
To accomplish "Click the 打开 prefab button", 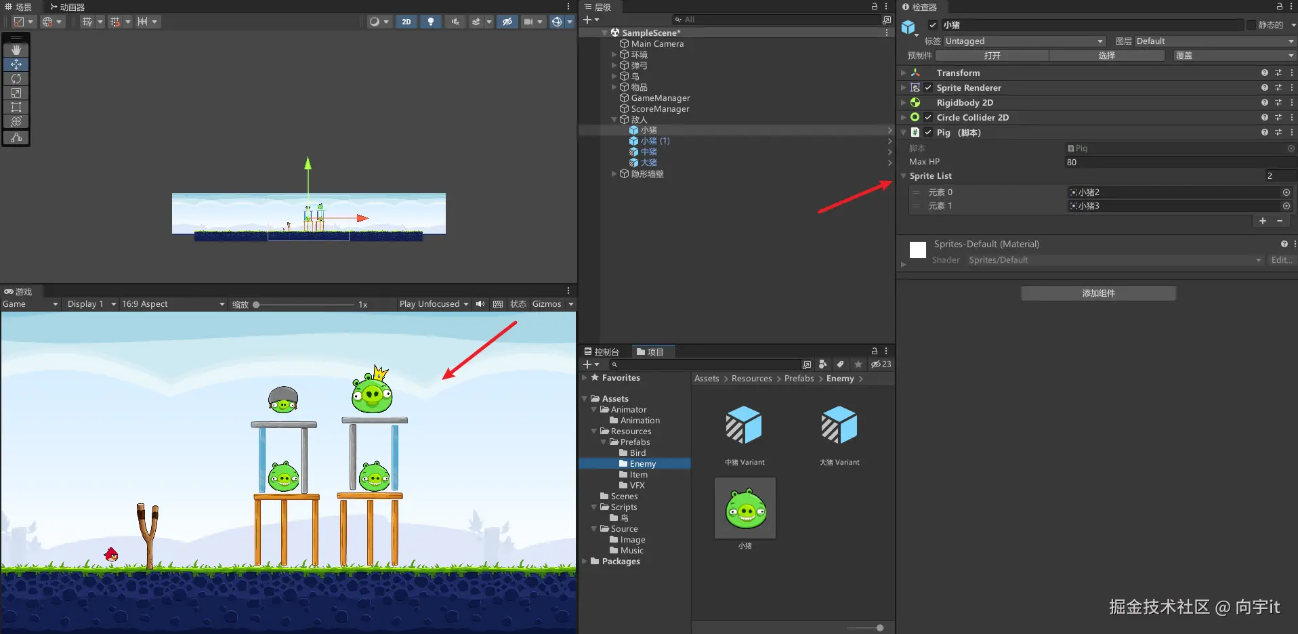I will point(992,56).
